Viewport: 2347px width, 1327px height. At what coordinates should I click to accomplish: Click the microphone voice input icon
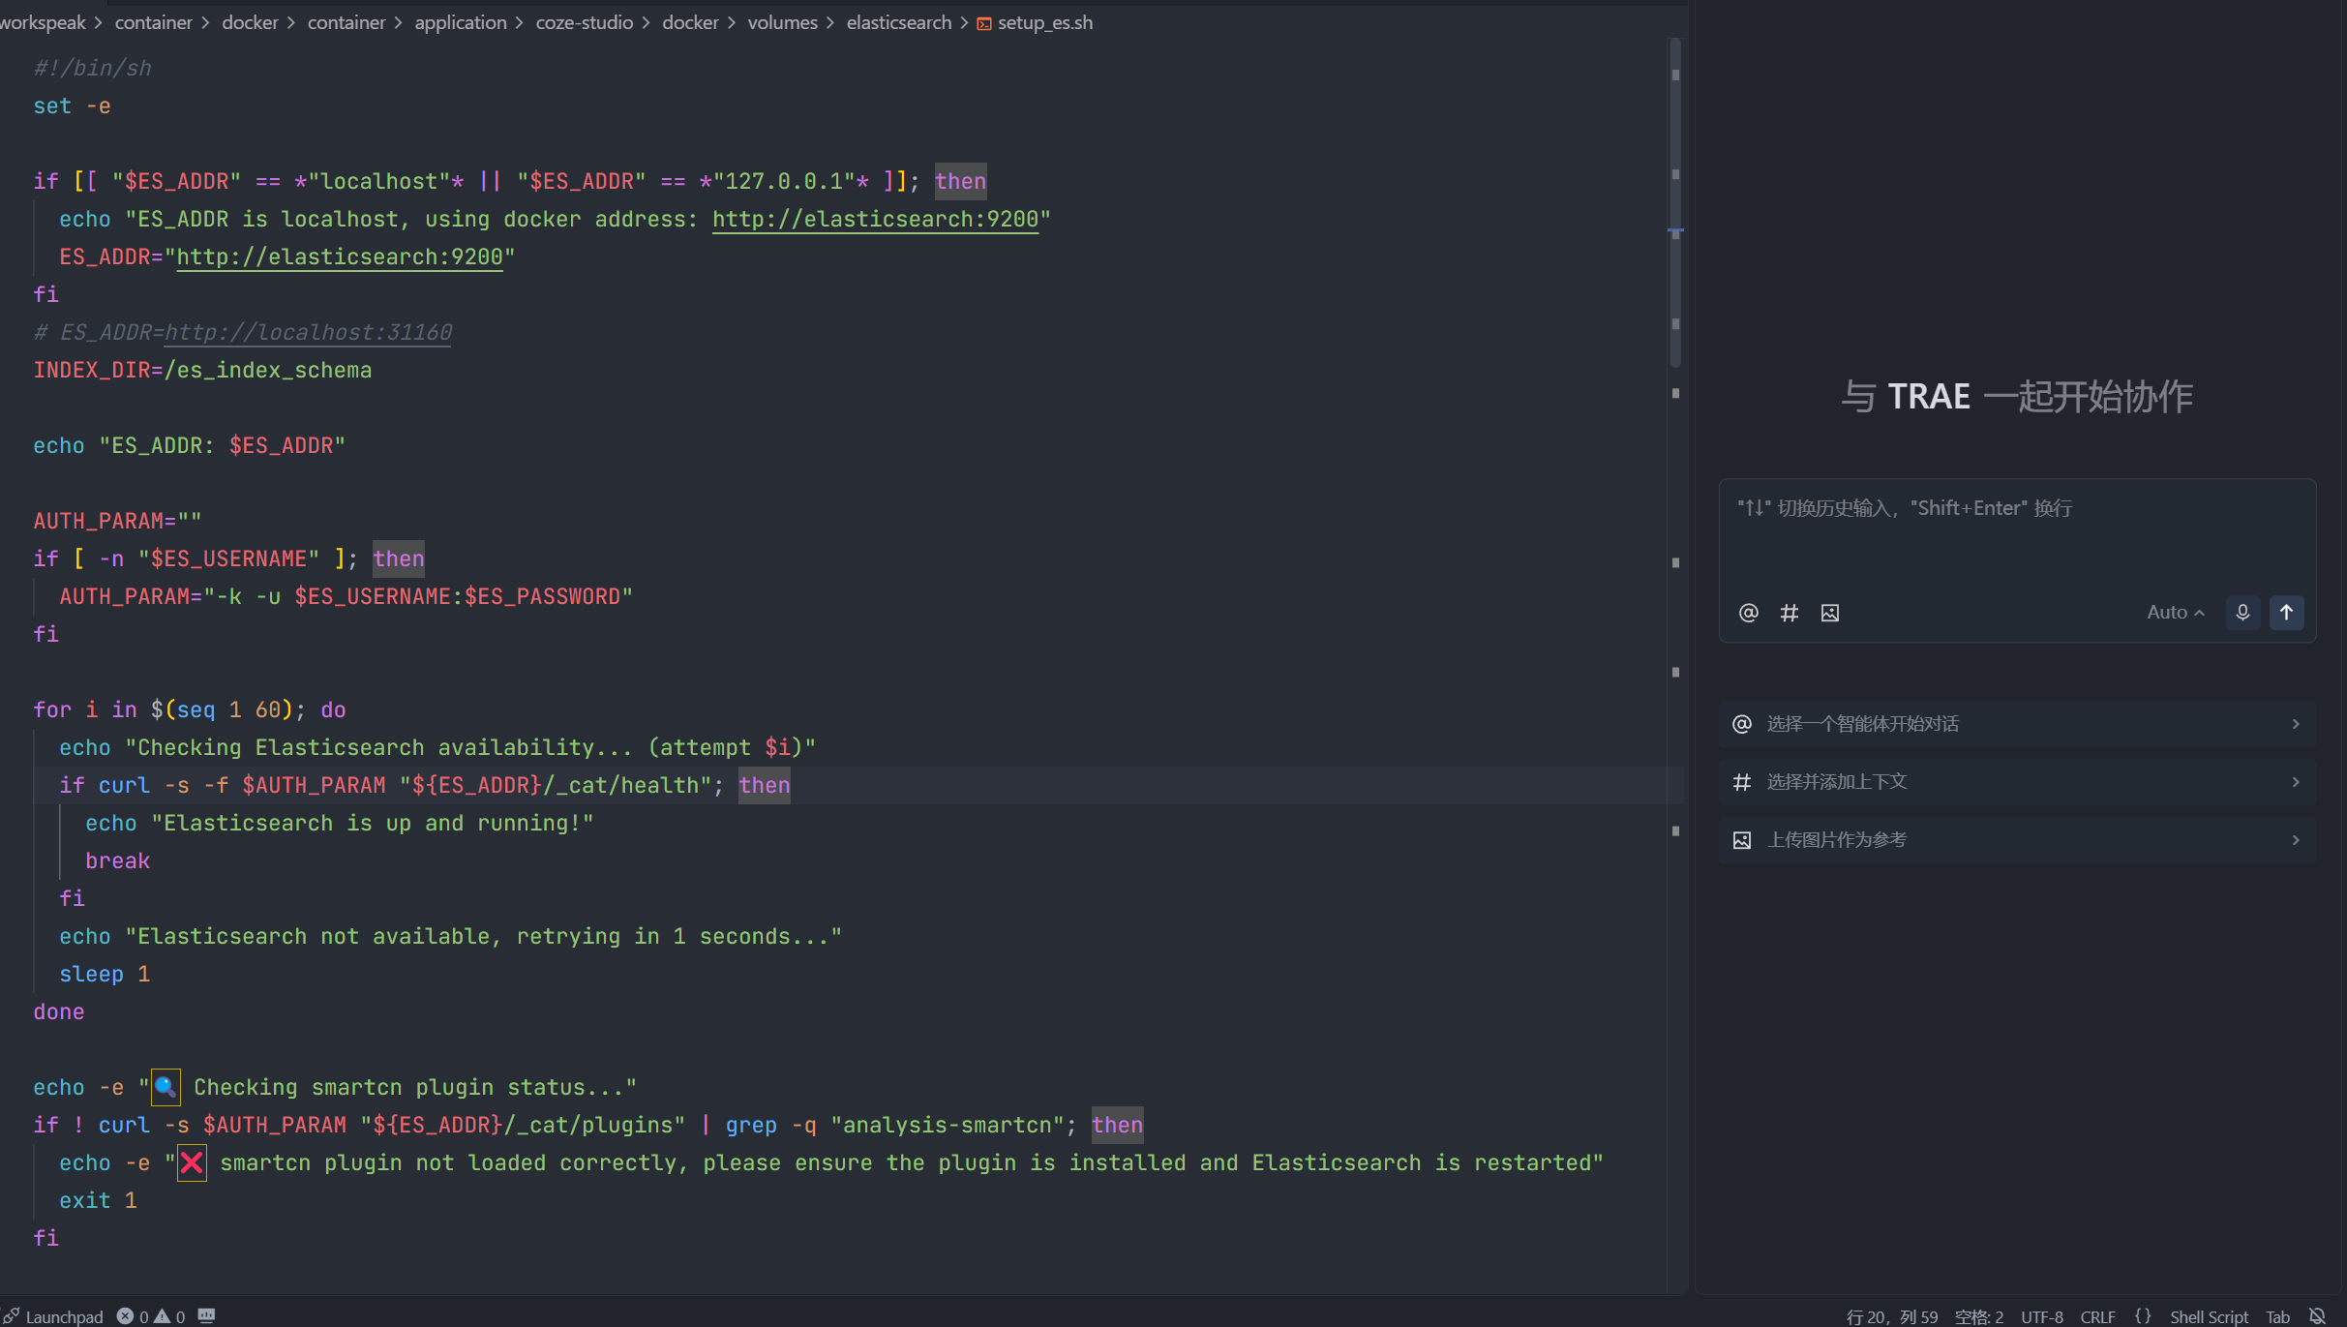2242,613
